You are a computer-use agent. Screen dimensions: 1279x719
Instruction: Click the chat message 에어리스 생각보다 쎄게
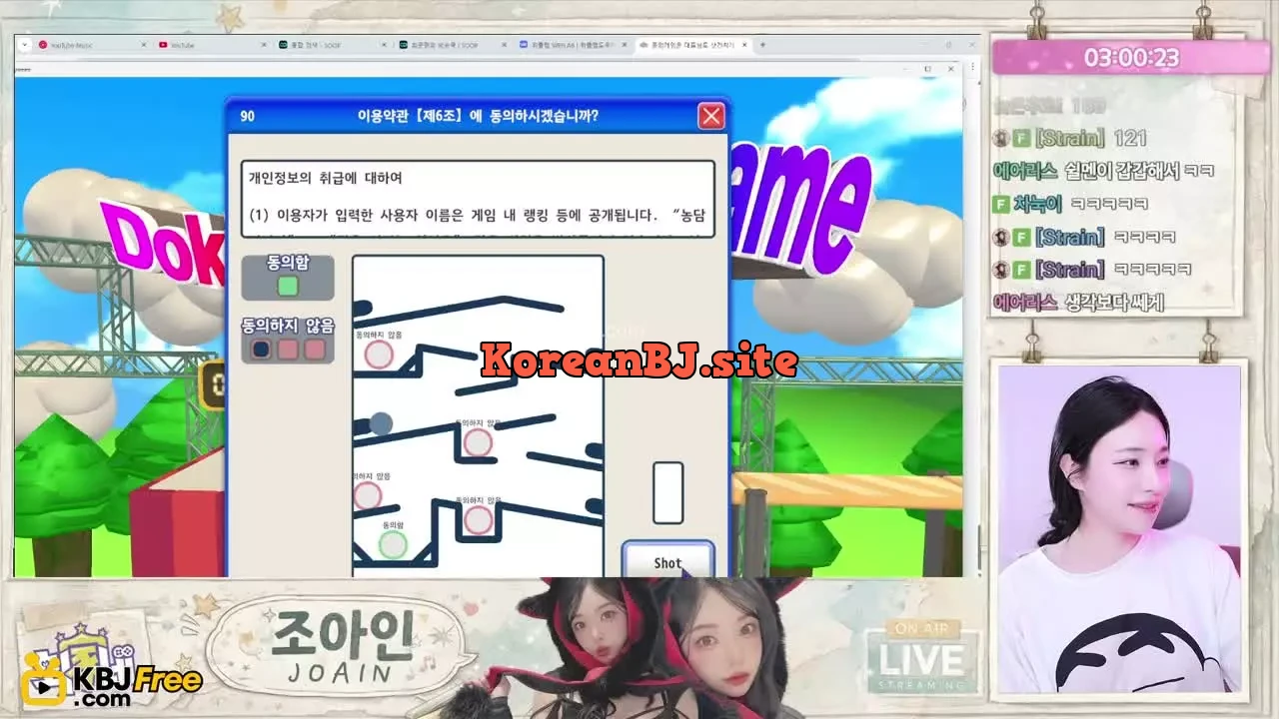1078,303
